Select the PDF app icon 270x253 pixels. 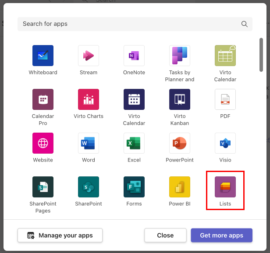point(225,99)
